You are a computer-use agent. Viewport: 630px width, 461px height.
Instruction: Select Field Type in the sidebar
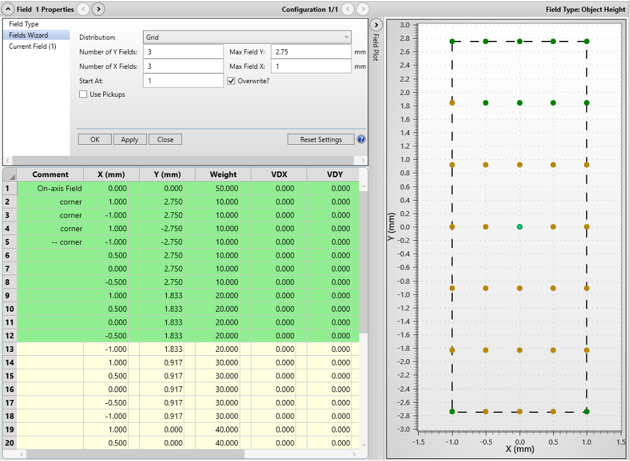pos(23,24)
